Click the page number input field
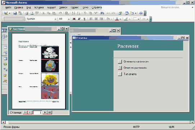 coord(37,112)
